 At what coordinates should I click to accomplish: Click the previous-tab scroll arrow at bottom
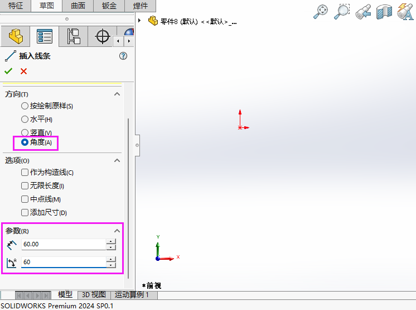pyautogui.click(x=28, y=295)
